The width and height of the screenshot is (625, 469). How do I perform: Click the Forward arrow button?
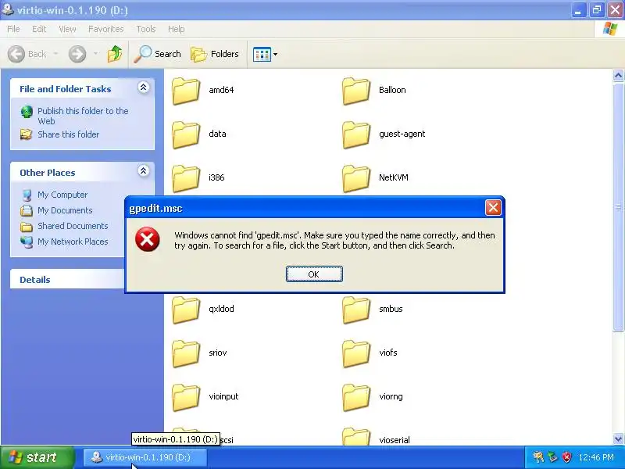click(77, 54)
